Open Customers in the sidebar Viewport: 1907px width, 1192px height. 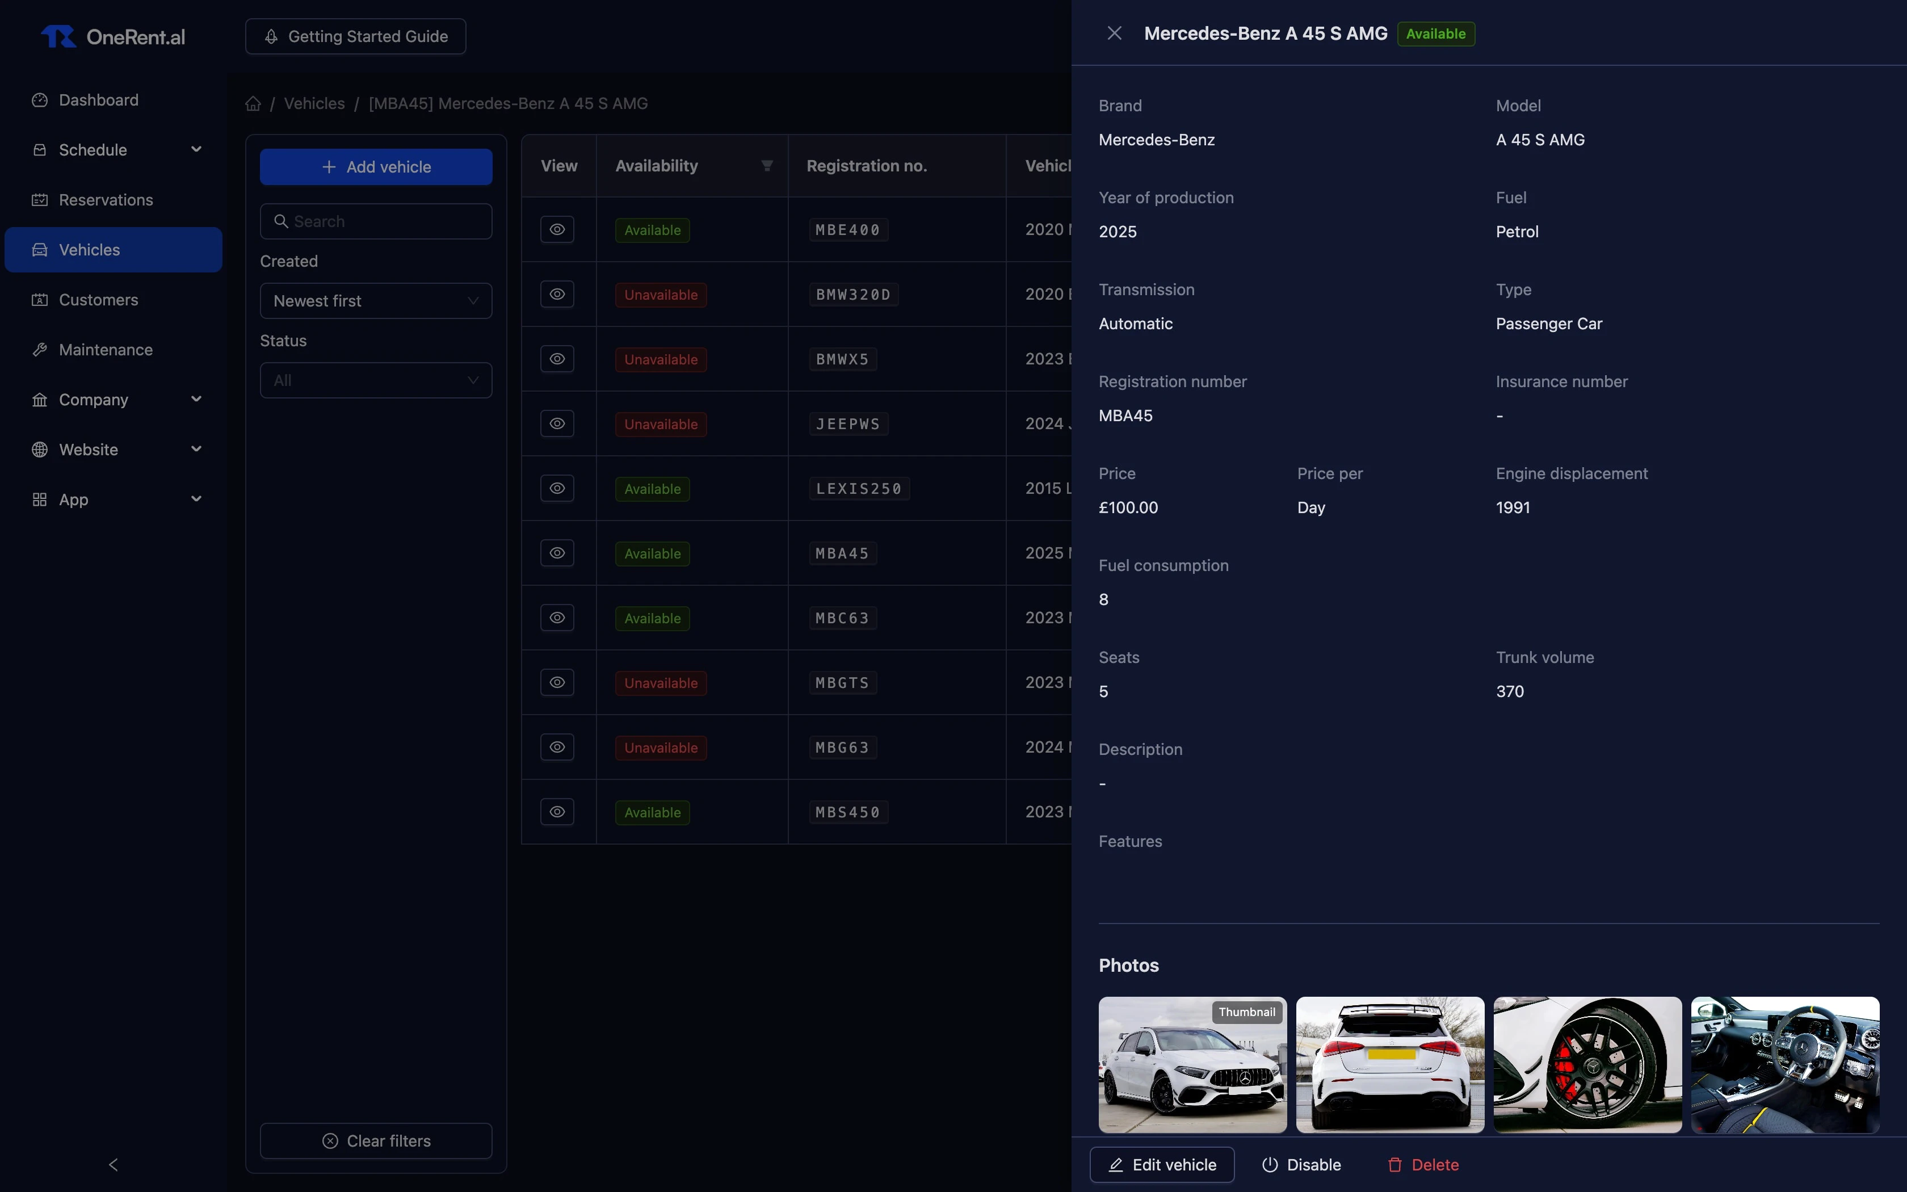tap(114, 300)
